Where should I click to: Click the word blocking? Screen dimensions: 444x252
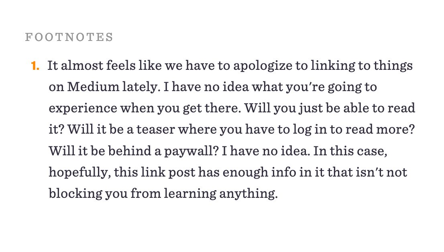point(75,194)
